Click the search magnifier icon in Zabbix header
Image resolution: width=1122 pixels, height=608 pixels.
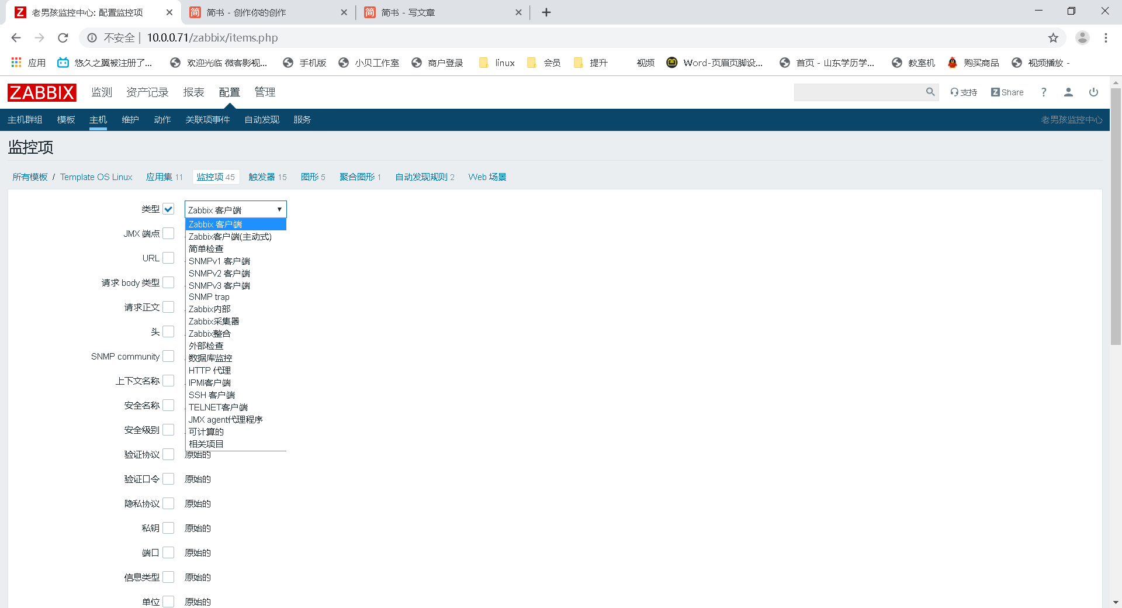point(930,92)
